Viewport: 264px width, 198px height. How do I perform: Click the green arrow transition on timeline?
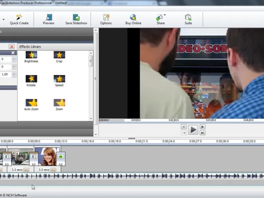tap(61, 157)
